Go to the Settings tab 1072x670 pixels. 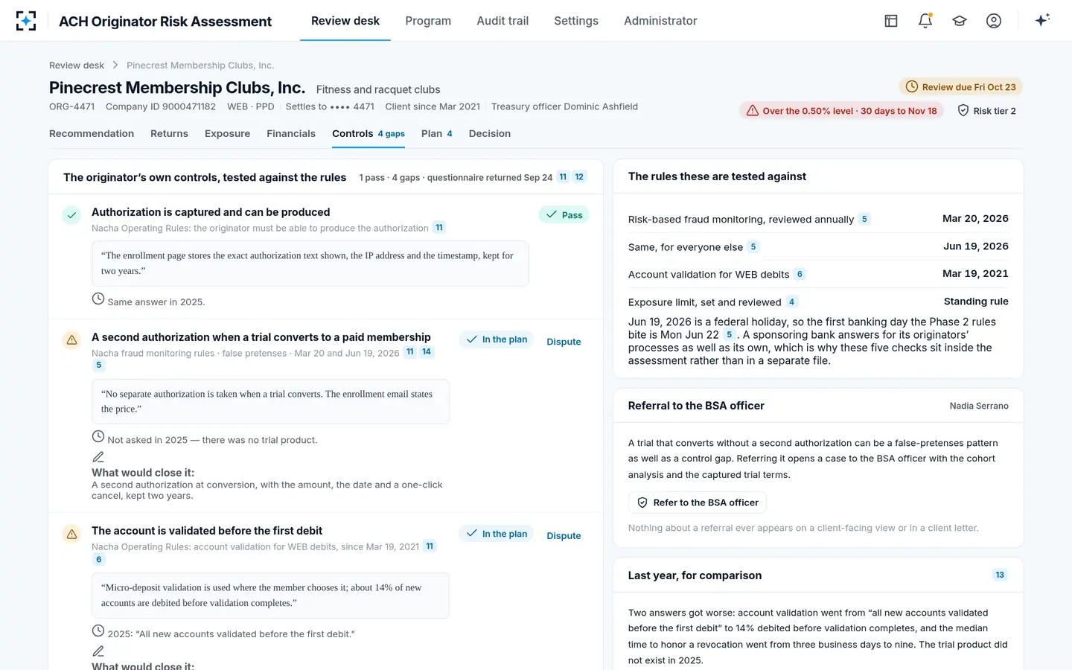576,21
